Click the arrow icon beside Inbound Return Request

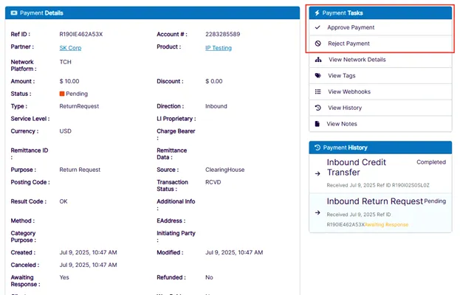[317, 212]
